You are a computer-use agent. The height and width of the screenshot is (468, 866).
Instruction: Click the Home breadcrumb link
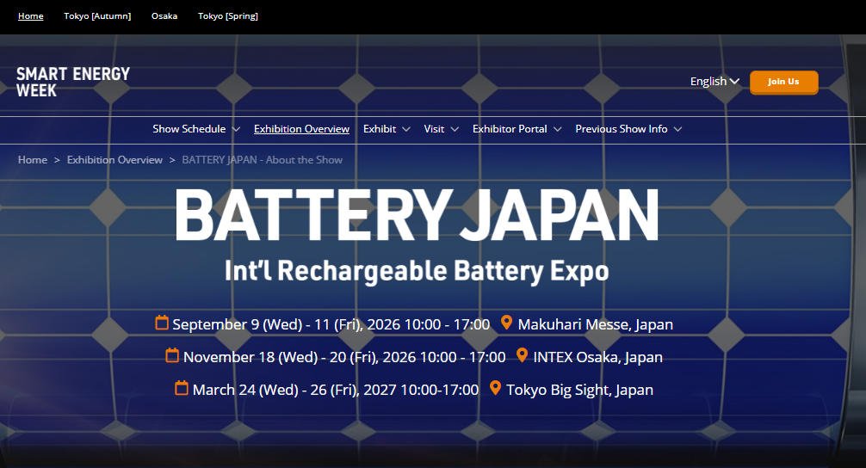pyautogui.click(x=33, y=159)
